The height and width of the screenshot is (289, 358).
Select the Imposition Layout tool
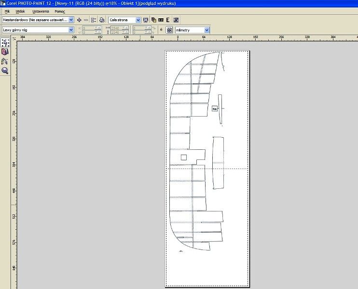click(x=5, y=52)
